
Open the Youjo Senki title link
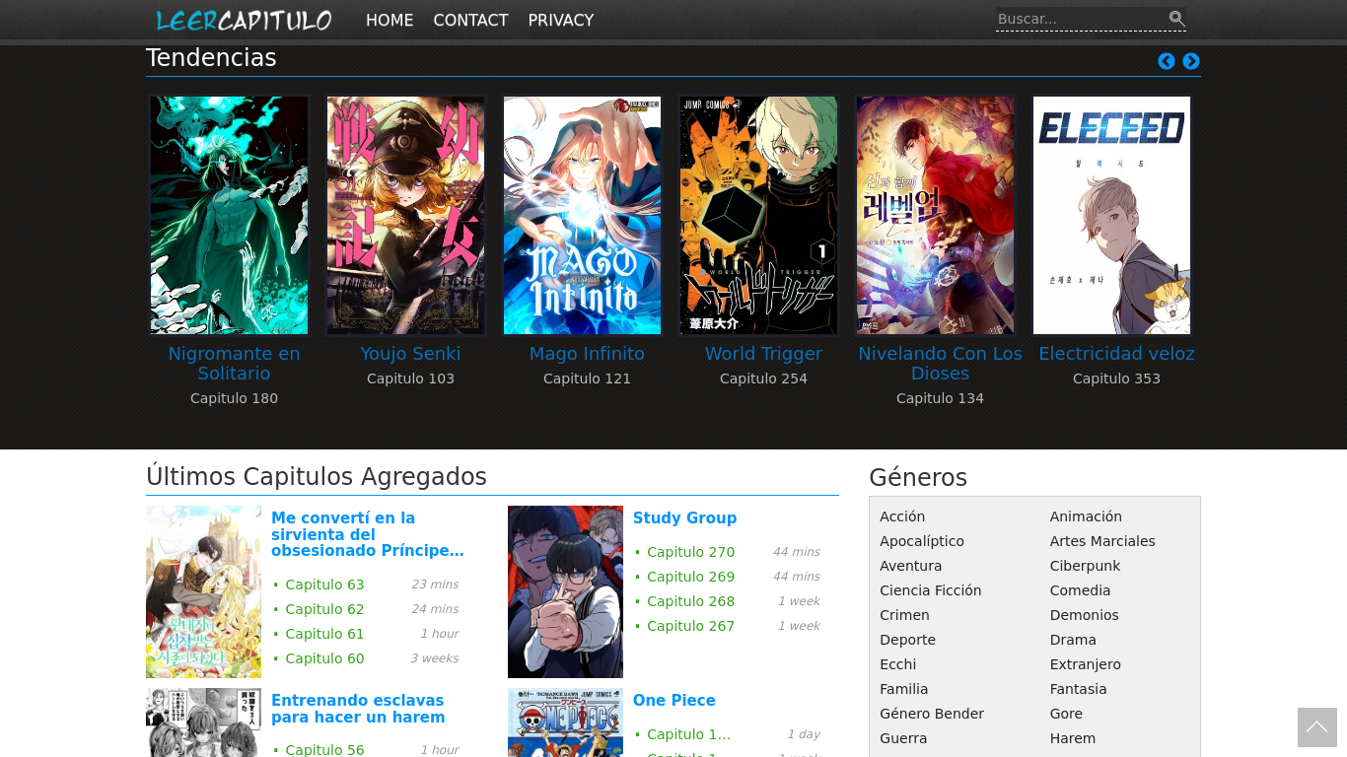410,354
